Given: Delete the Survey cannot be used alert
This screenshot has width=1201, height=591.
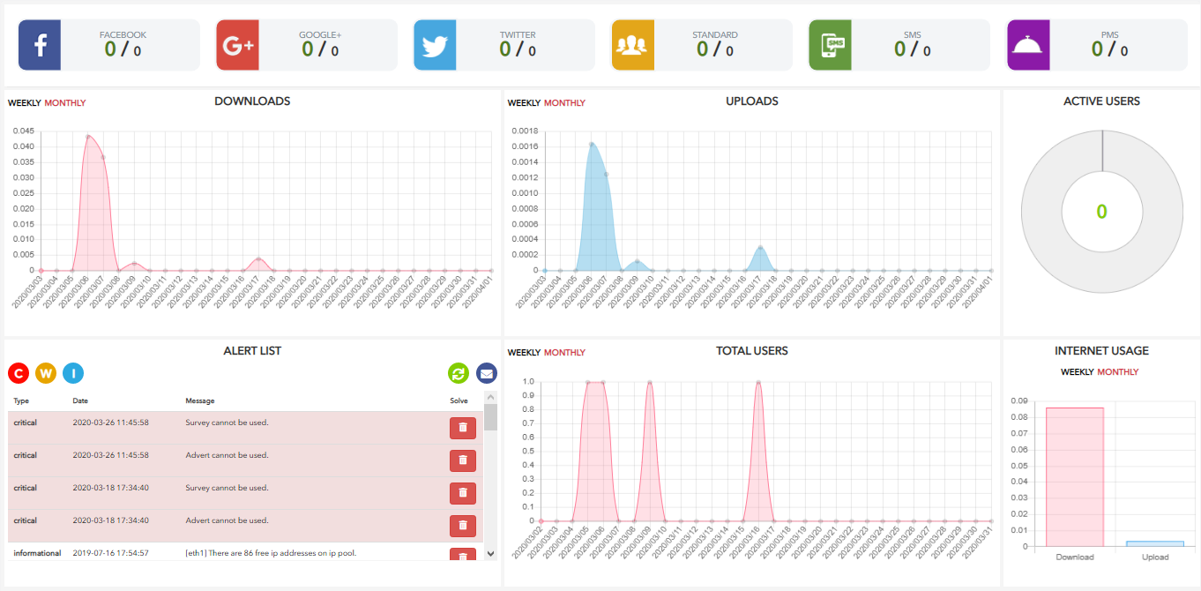Looking at the screenshot, I should tap(462, 428).
